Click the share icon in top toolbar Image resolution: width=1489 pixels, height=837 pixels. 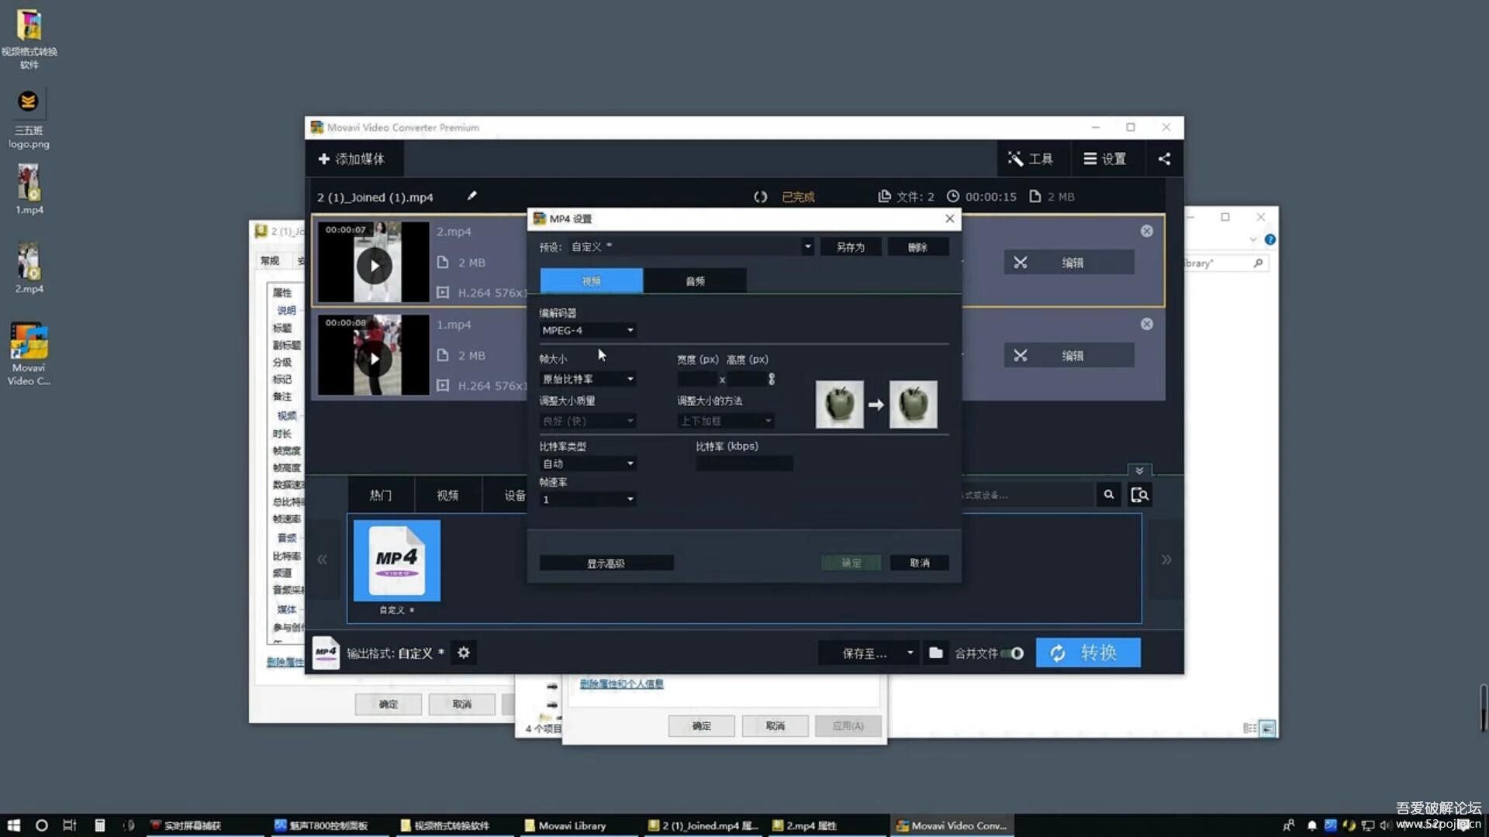pos(1164,159)
